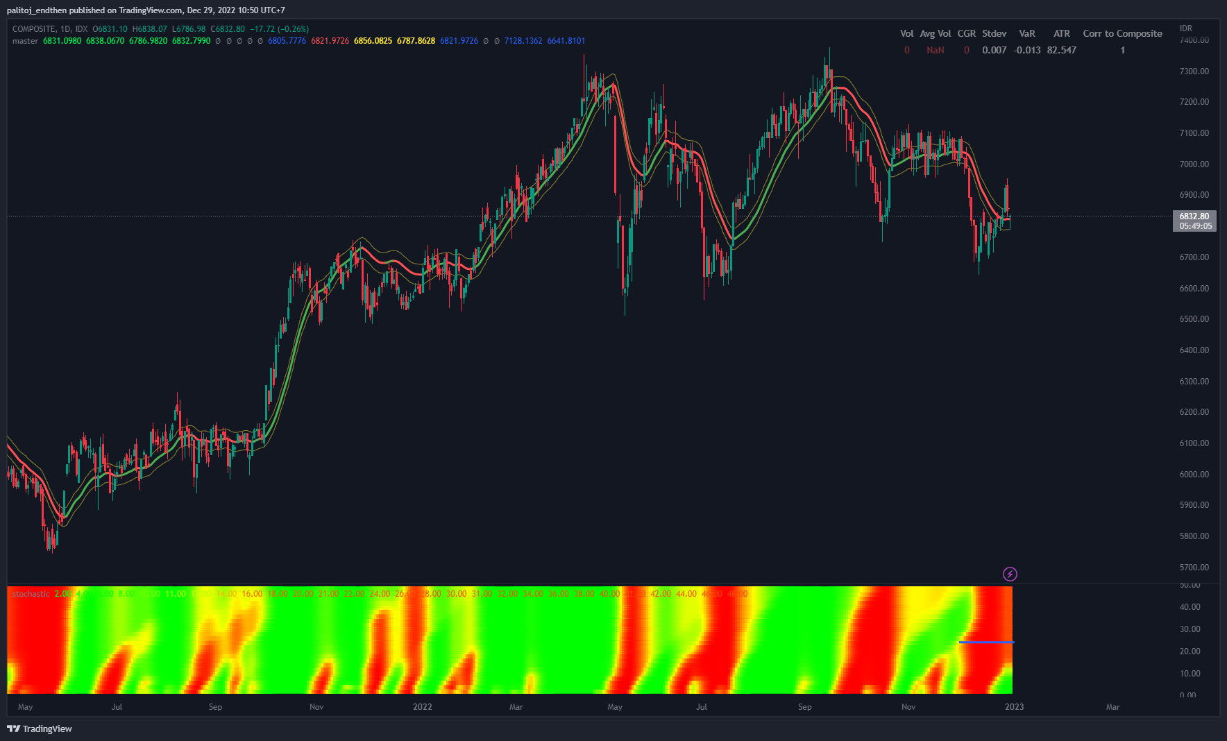The height and width of the screenshot is (741, 1227).
Task: Click the 6000.00 price axis label
Action: click(1194, 474)
